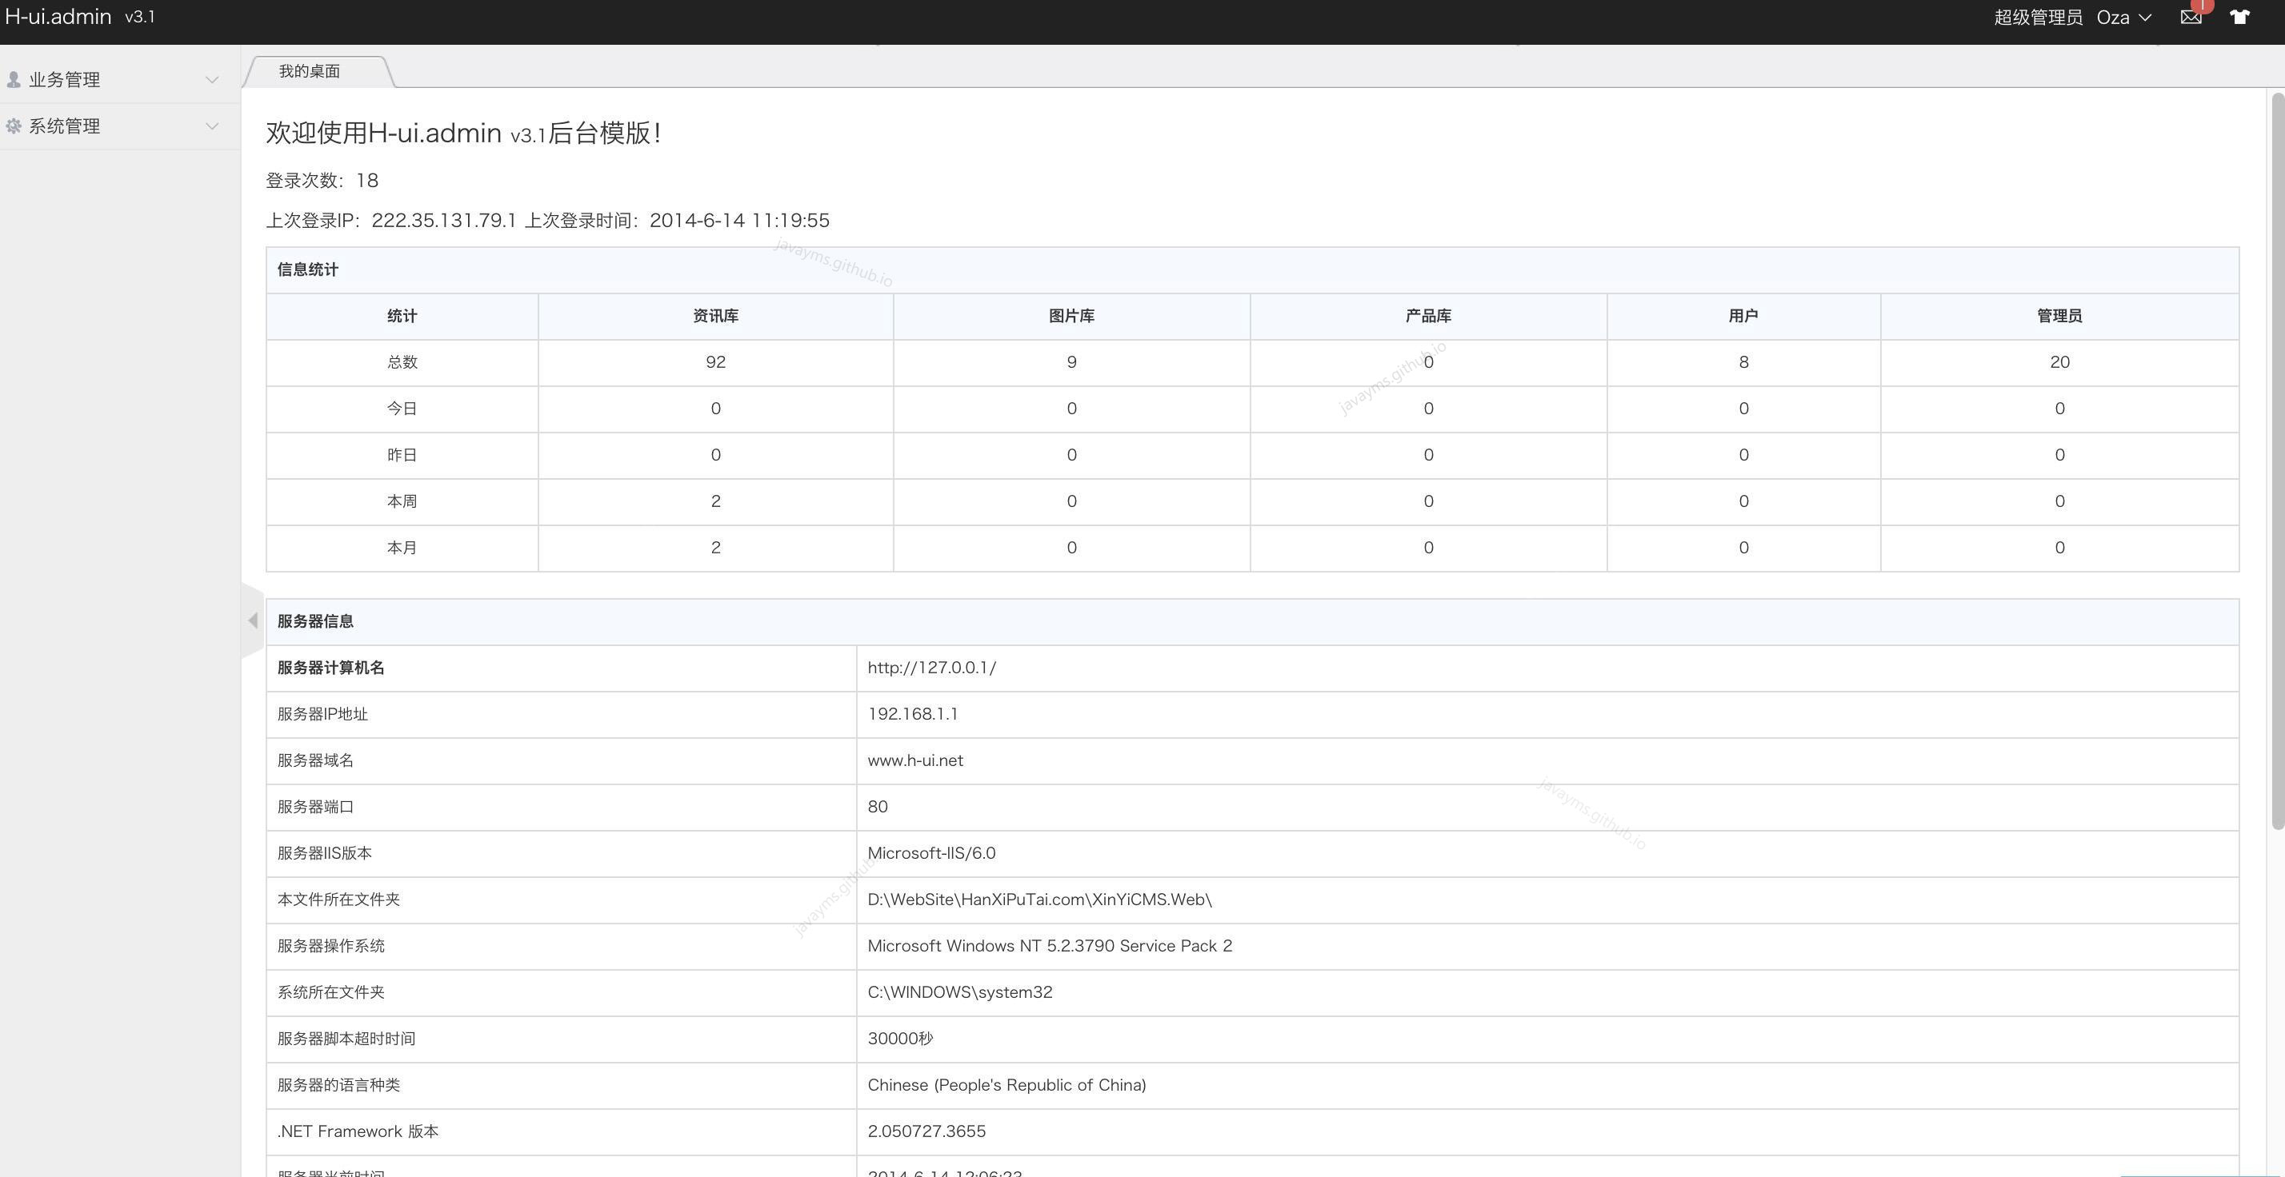Click the user icon beside 业务管理
Screen dimensions: 2285x1177
click(x=14, y=79)
